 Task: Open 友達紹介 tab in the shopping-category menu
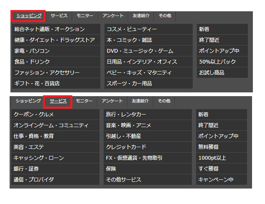point(141,16)
